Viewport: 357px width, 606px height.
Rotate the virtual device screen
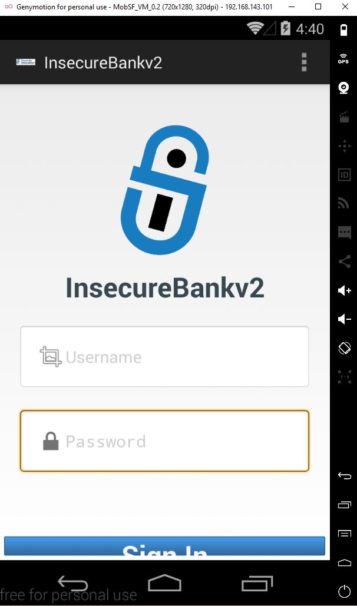(x=344, y=348)
